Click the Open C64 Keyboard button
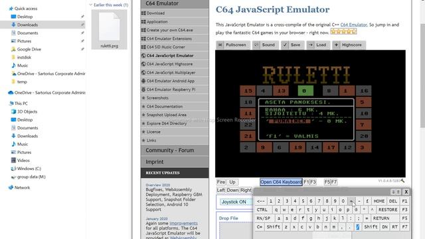 tap(281, 182)
